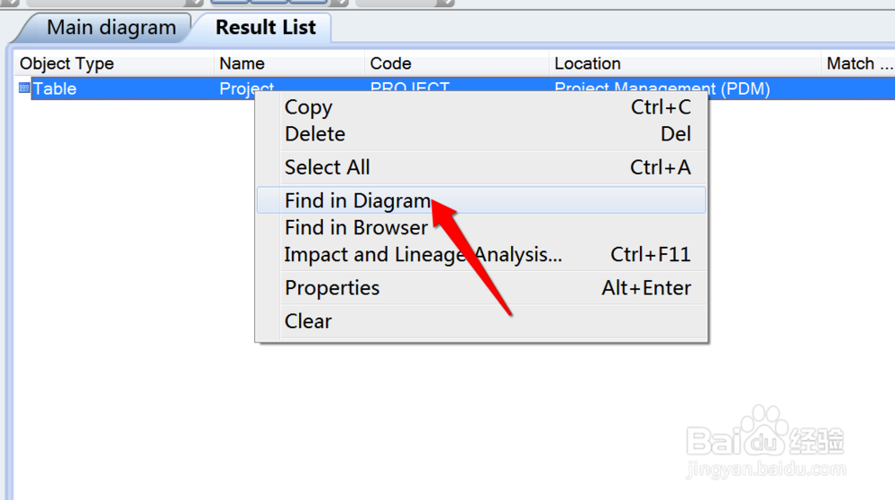The image size is (895, 500).
Task: Click Select All menu entry
Action: click(328, 167)
